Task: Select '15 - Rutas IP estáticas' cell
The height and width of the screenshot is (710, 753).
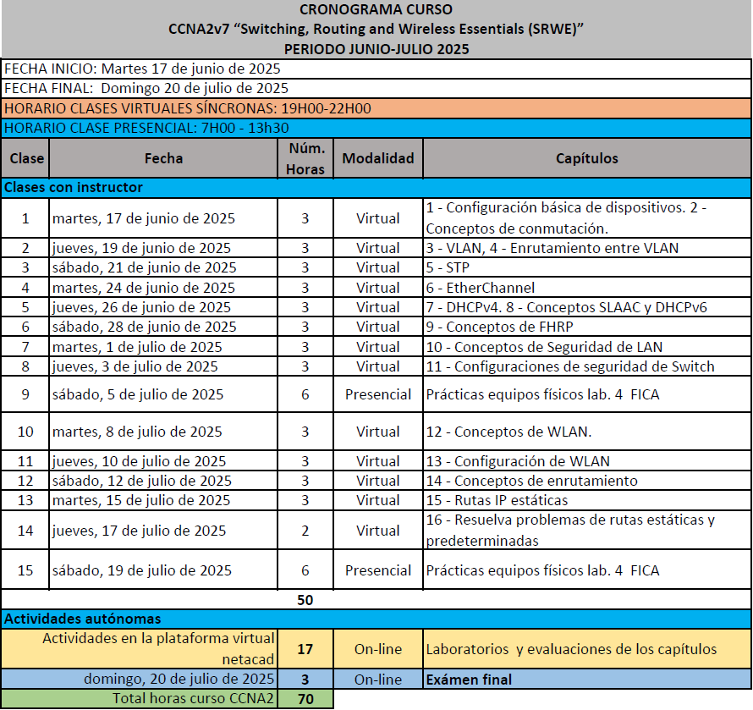Action: pyautogui.click(x=587, y=500)
